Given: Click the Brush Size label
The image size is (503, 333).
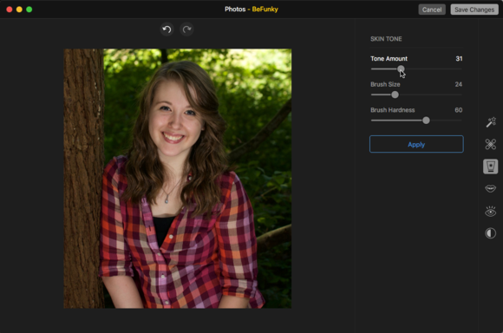Looking at the screenshot, I should click(385, 84).
